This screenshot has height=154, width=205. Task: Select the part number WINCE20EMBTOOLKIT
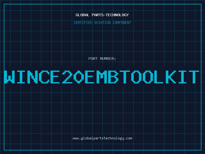click(x=102, y=77)
